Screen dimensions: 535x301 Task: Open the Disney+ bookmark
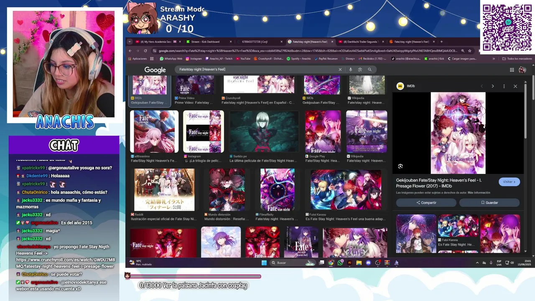tap(348, 59)
